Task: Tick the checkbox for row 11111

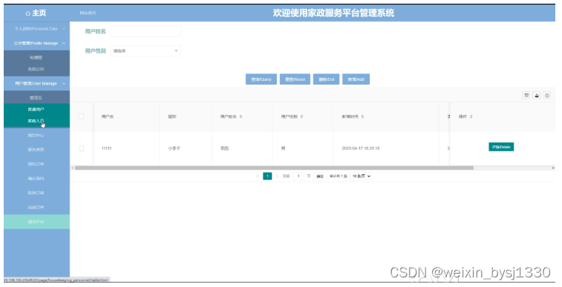Action: [82, 148]
